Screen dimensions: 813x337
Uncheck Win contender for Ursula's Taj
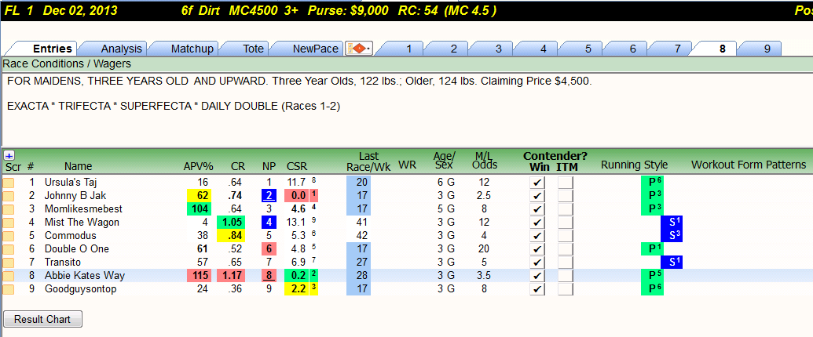(538, 183)
